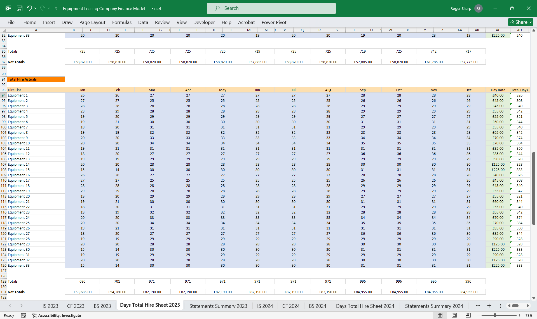Click the horizontal scrollbar thumb
The image size is (537, 319).
pyautogui.click(x=515, y=306)
